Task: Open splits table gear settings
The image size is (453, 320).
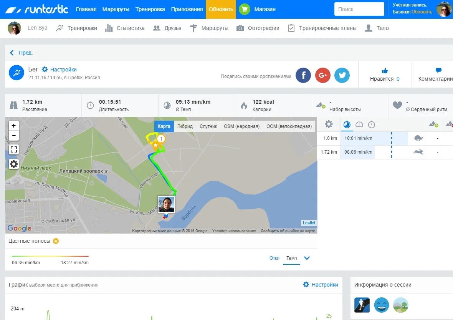Action: [329, 124]
